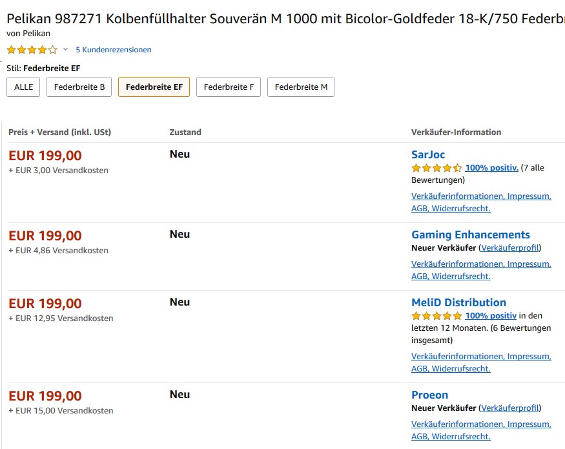Image resolution: width=565 pixels, height=449 pixels.
Task: Open the Gaming Enhancements seller page
Action: point(471,235)
